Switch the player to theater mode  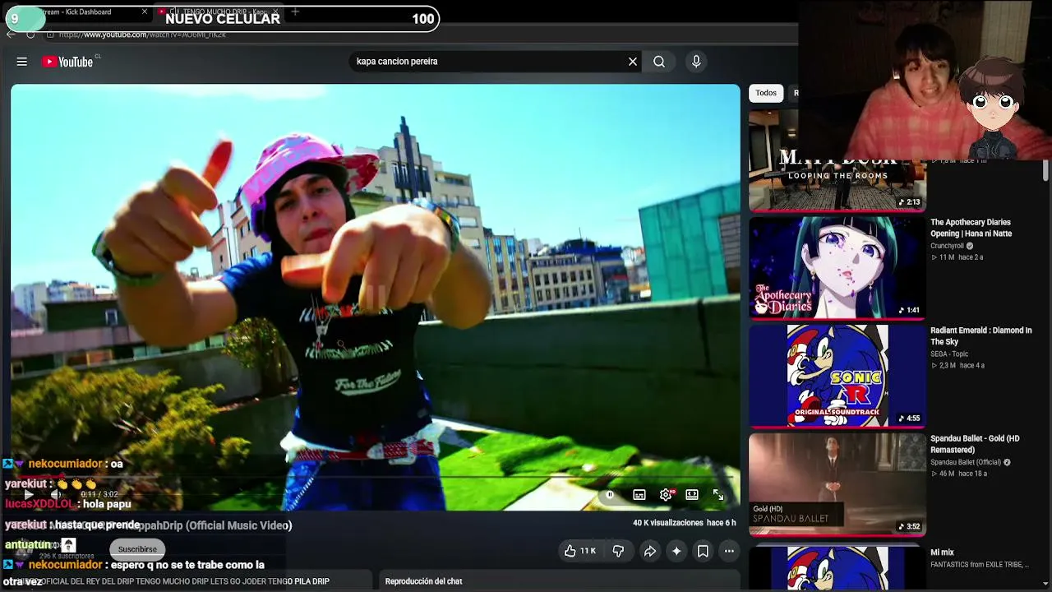(x=692, y=495)
